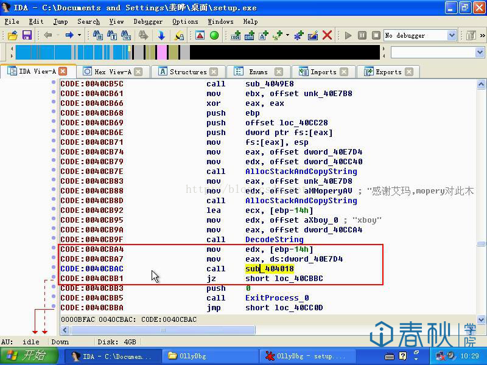Click the Start button on taskbar
Viewport: 487px width, 365px height.
[29, 356]
